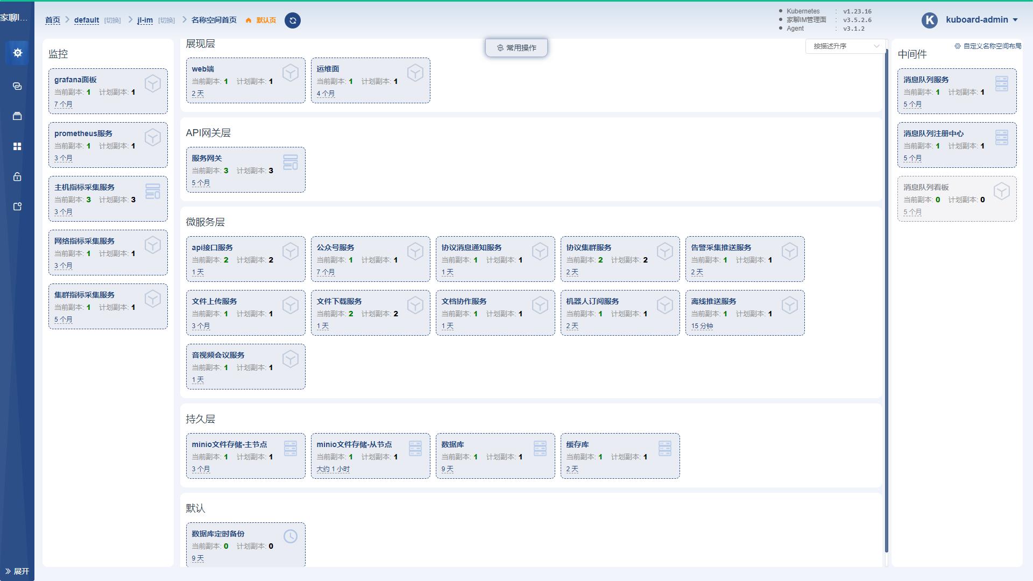Go to 首页 breadcrumb

(53, 20)
